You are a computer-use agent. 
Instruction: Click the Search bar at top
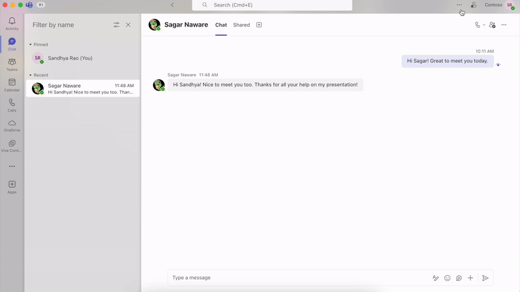(272, 5)
